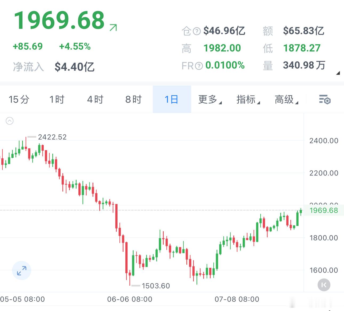
Task: Click turnover value $65.83亿
Action: click(304, 31)
